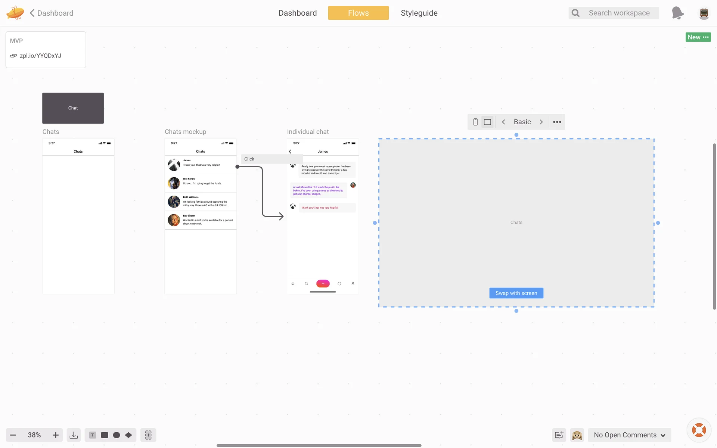Toggle the monkey emoji comments visibility

click(577, 435)
